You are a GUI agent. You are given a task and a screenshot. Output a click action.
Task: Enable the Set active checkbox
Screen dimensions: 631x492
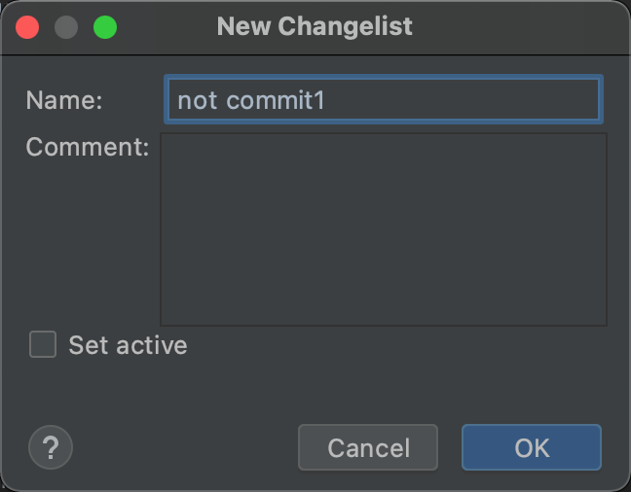pyautogui.click(x=43, y=344)
